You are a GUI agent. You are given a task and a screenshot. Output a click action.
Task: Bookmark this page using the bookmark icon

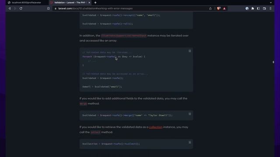tap(49, 8)
